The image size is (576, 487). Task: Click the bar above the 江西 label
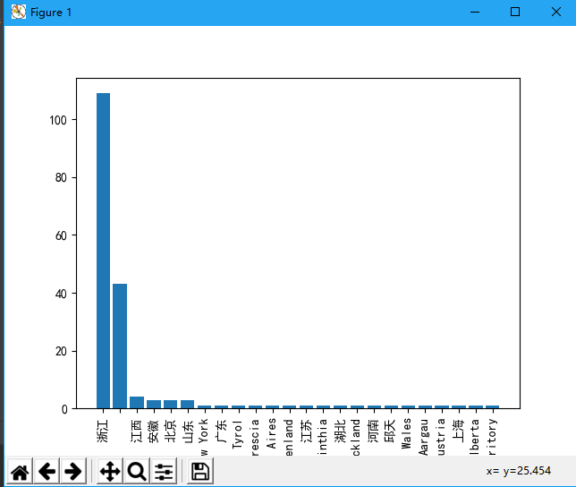[x=137, y=403]
